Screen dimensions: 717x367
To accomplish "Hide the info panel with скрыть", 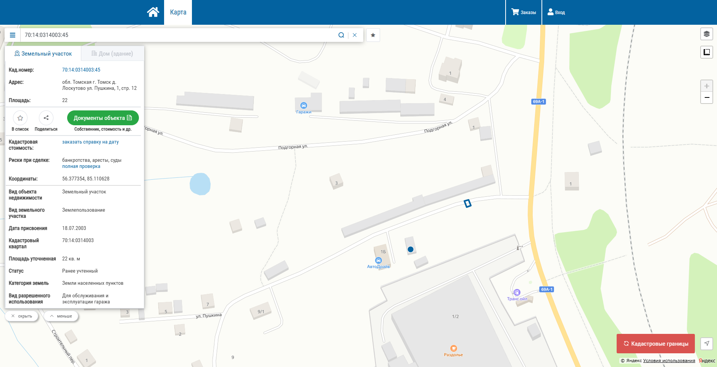I will pyautogui.click(x=22, y=316).
